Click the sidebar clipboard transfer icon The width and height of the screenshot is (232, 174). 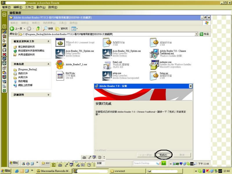(4, 72)
